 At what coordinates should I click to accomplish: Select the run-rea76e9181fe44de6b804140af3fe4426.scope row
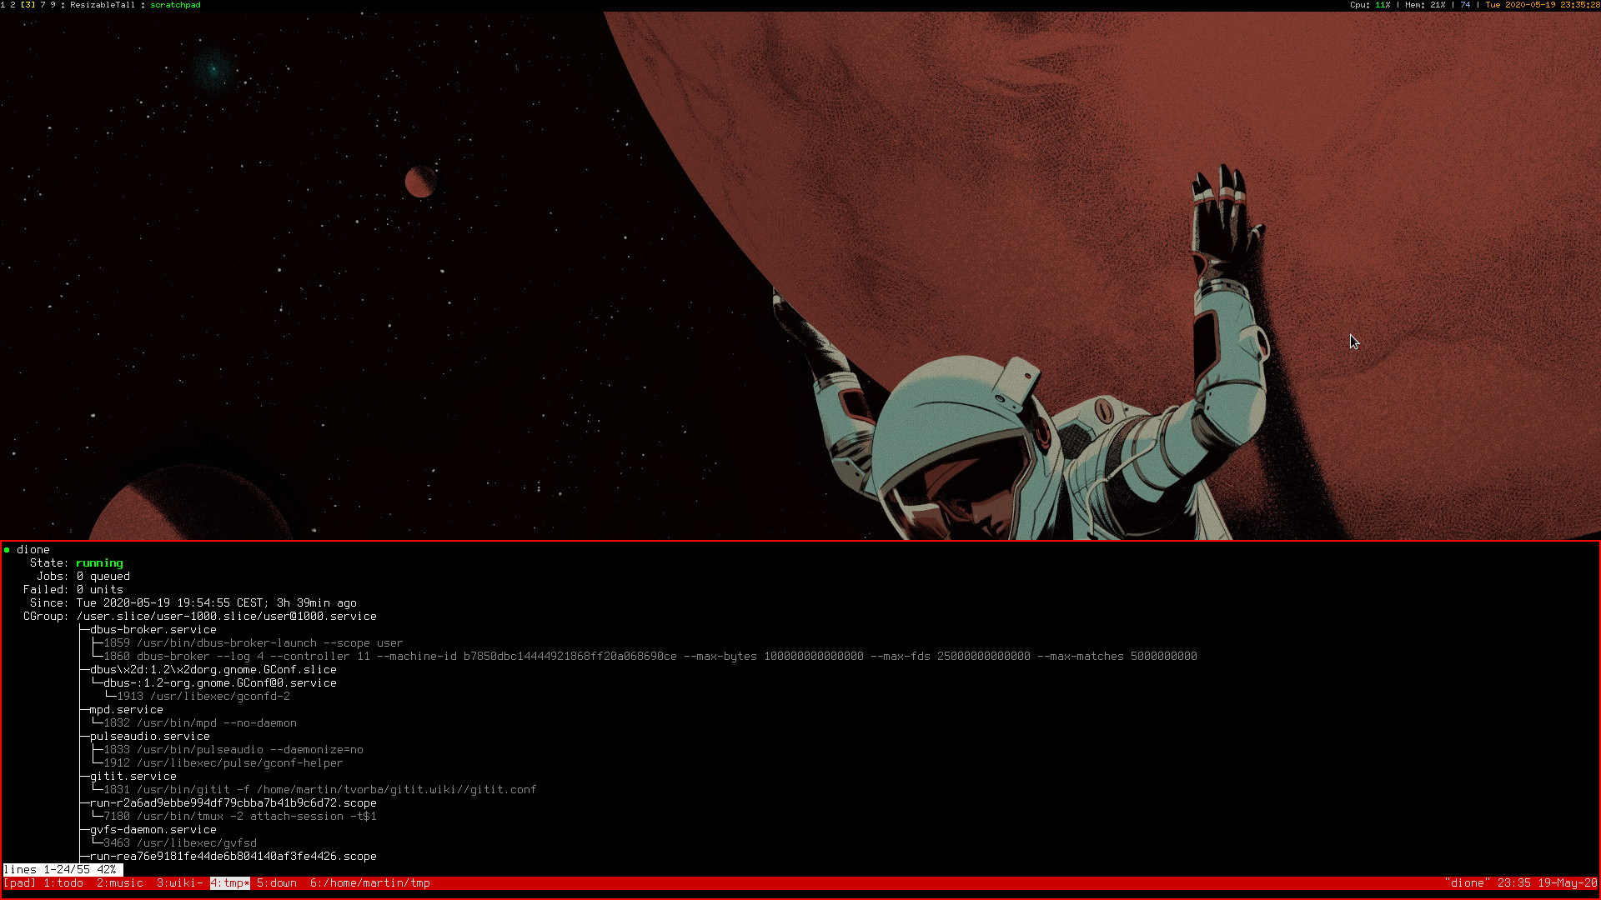tap(233, 857)
